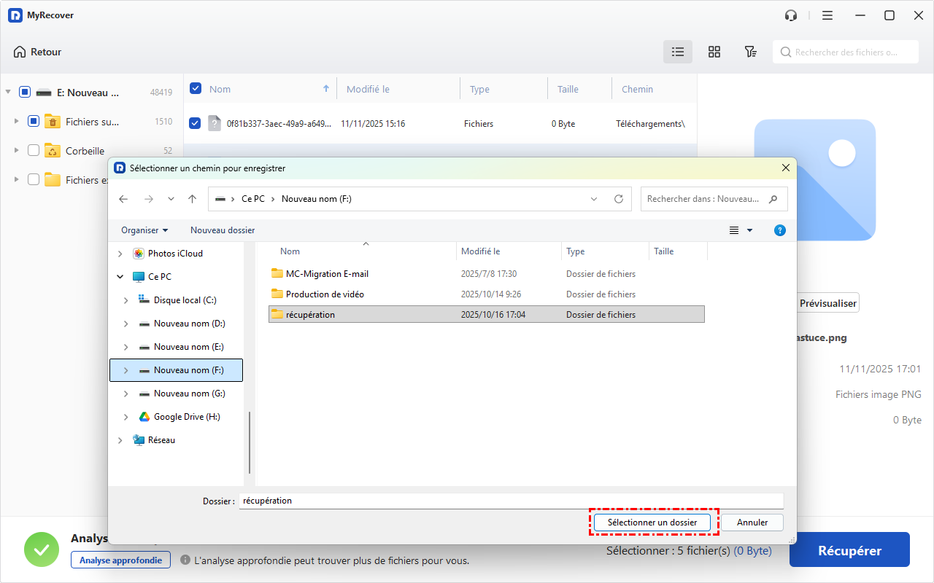934x583 pixels.
Task: Click the customer support headset icon
Action: (790, 15)
